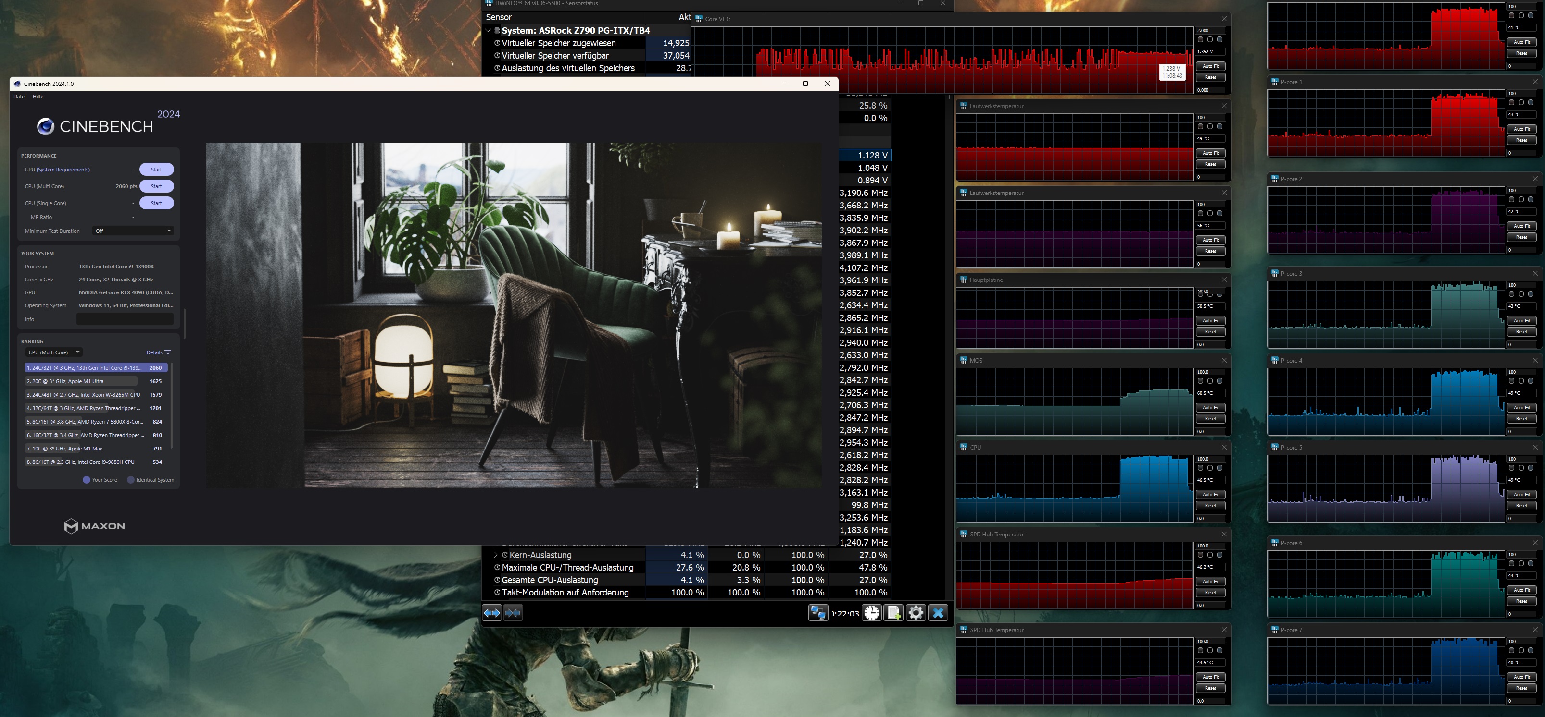Click the collapse-columns arrows icon in HWiNFO
The image size is (1545, 717).
pyautogui.click(x=513, y=613)
